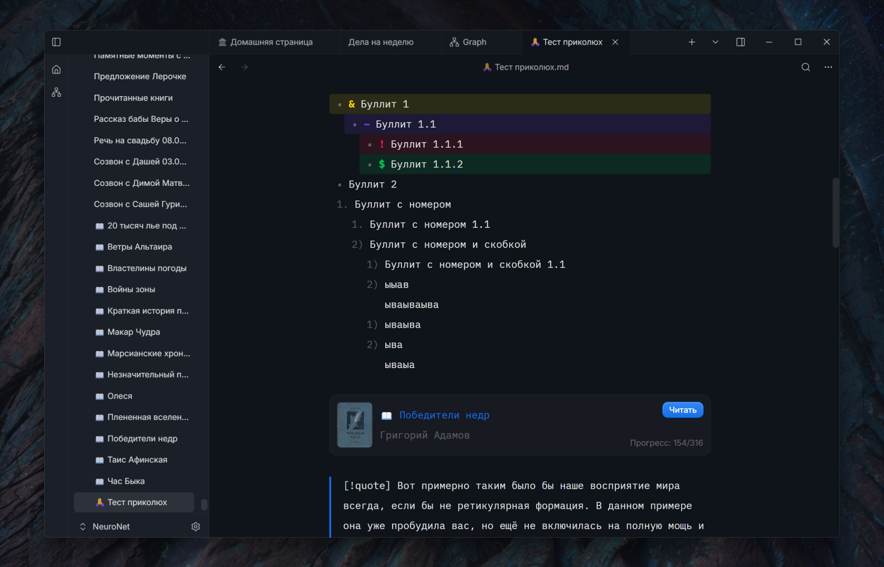The height and width of the screenshot is (567, 884).
Task: Toggle the left sidebar panel icon
Action: (x=56, y=42)
